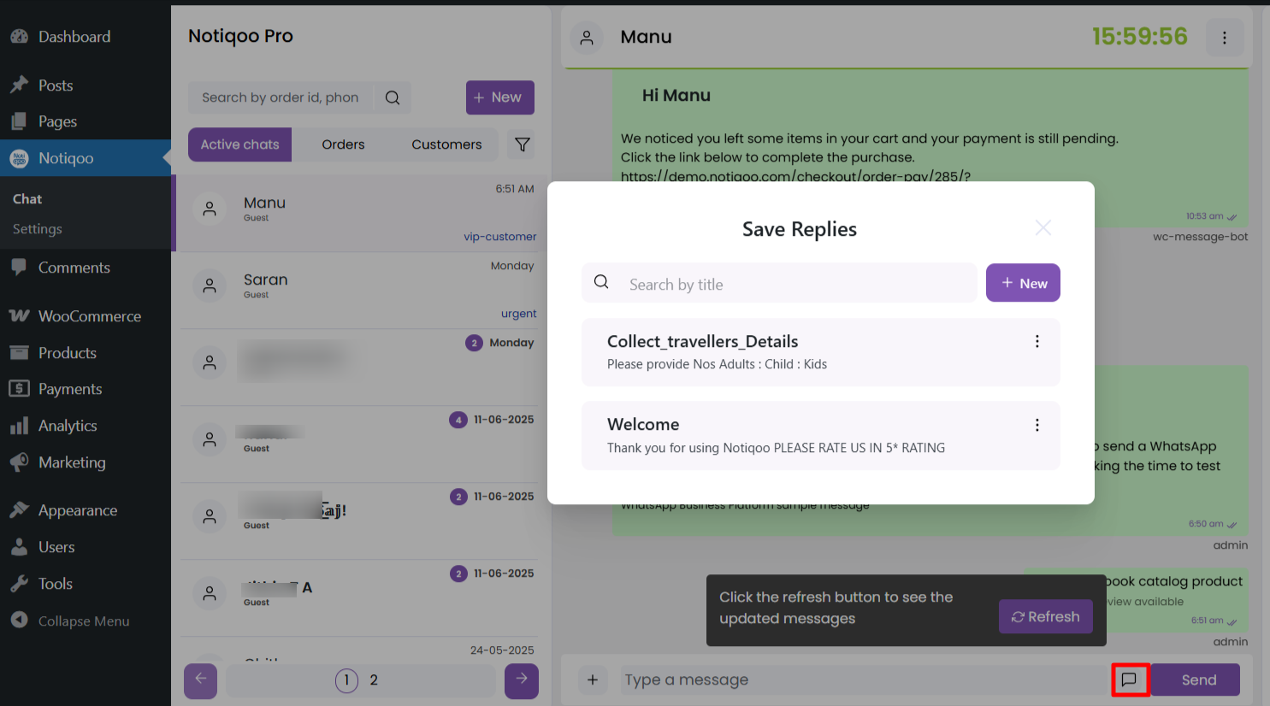Open options for Collect_travellers_Details reply
The image size is (1270, 706).
tap(1037, 342)
